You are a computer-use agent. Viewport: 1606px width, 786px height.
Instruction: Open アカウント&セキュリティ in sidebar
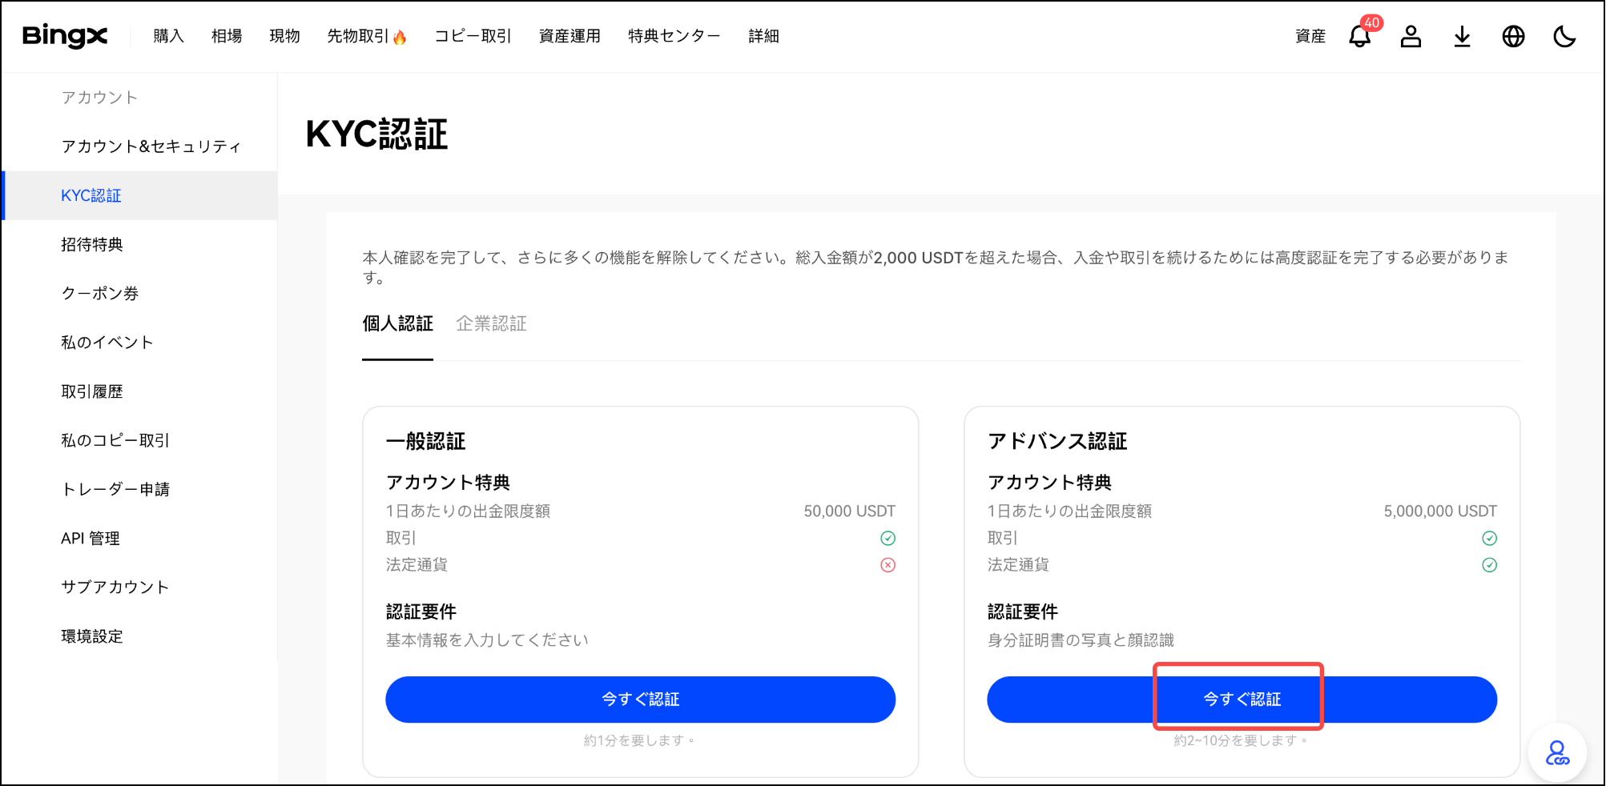point(151,146)
